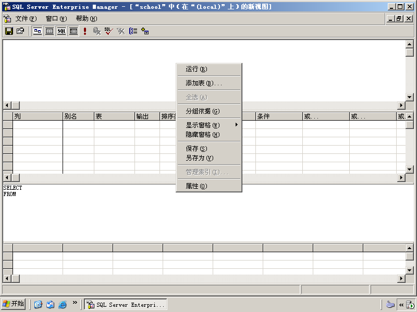Screen dimensions: 417x312
Task: Click the app icon left of 文件 menu
Action: pyautogui.click(x=7, y=19)
